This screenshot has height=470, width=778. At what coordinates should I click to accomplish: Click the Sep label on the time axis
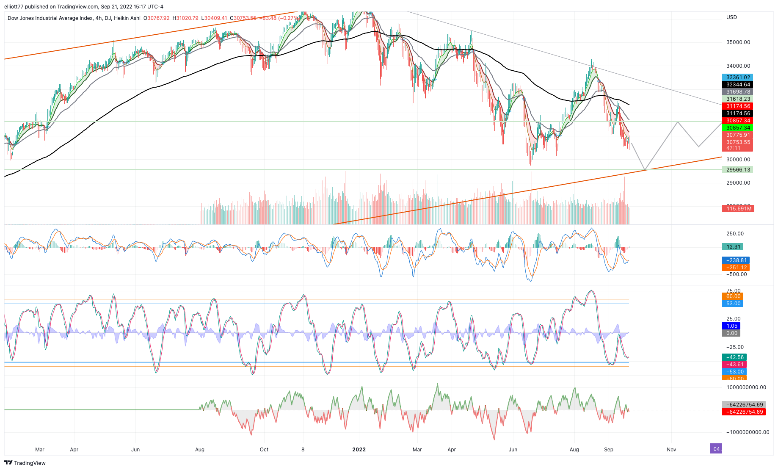pos(609,450)
